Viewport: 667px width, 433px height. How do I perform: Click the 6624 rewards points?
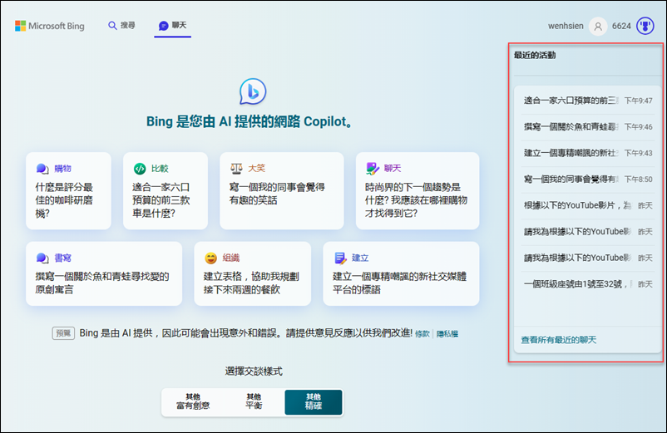pos(621,26)
